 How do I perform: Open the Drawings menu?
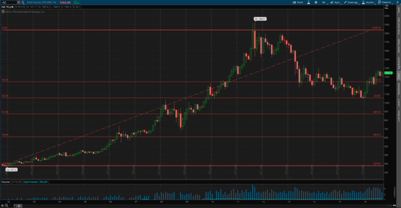(351, 2)
